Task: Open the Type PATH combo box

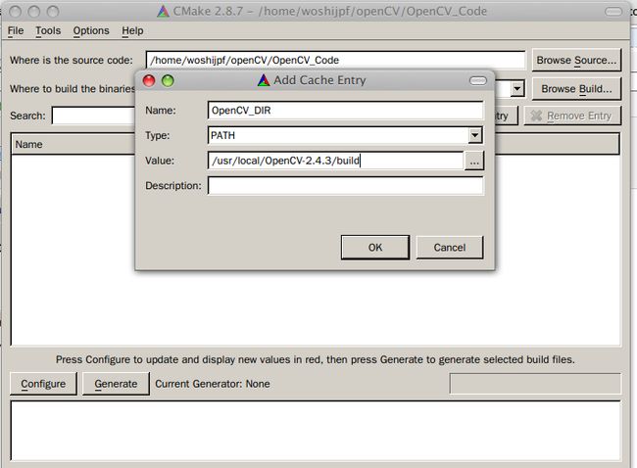Action: coord(345,135)
